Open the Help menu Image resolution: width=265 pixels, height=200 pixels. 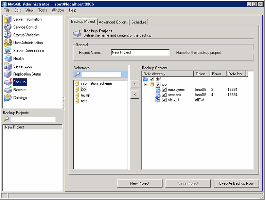tap(72, 10)
